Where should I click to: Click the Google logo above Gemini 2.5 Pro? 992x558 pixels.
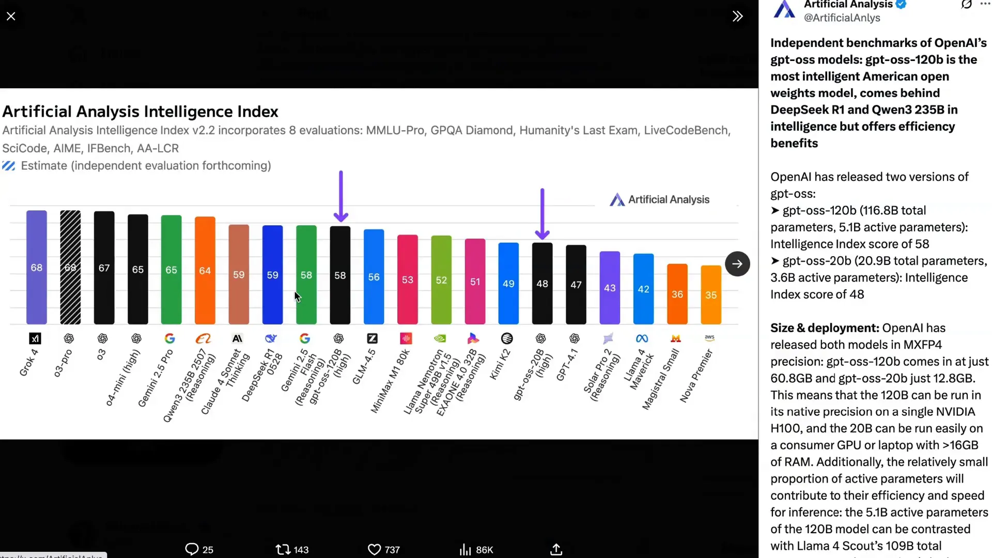point(170,338)
